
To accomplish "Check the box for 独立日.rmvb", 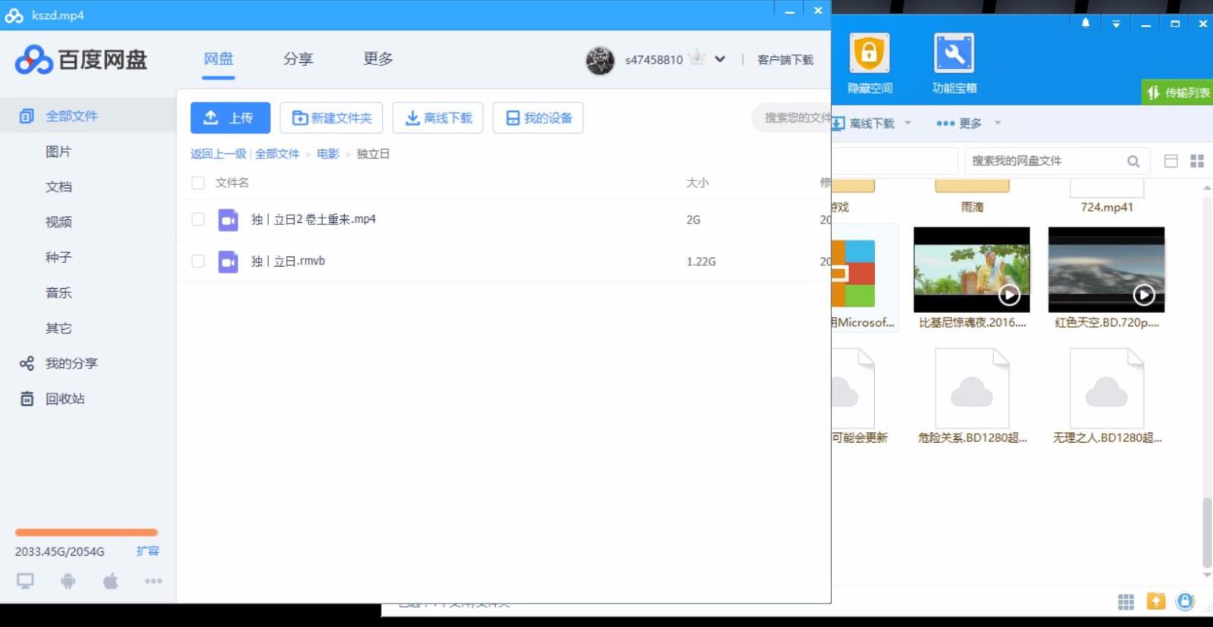I will click(198, 261).
